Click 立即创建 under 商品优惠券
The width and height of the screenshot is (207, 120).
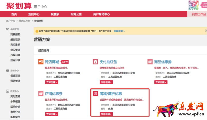click(x=161, y=82)
